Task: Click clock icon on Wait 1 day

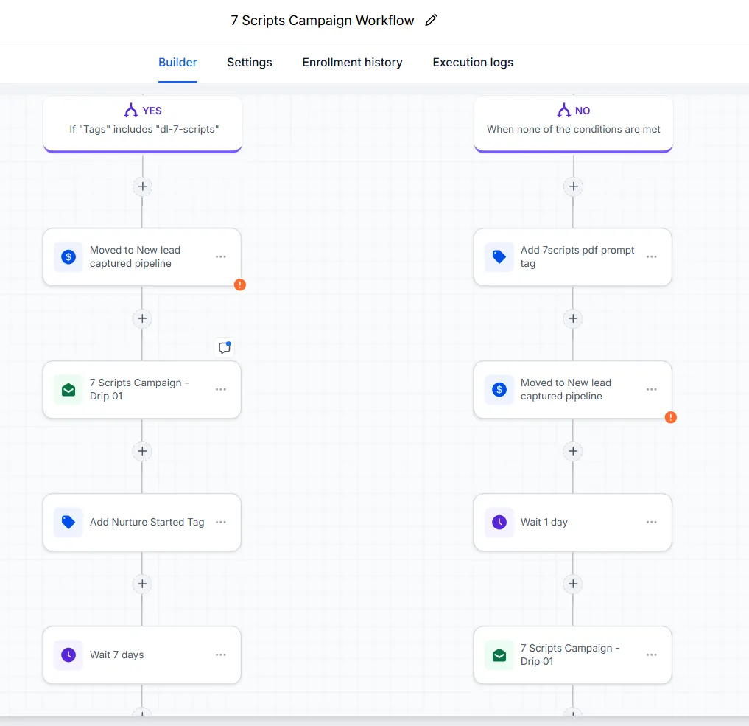Action: [x=499, y=523]
